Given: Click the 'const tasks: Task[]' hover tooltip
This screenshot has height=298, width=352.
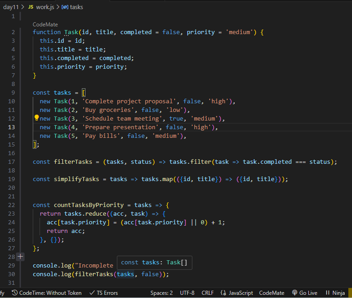Looking at the screenshot, I should pyautogui.click(x=155, y=263).
